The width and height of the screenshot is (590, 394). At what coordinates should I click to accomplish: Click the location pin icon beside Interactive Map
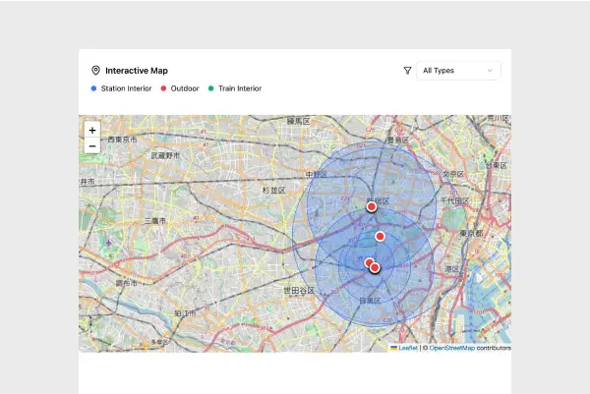95,71
